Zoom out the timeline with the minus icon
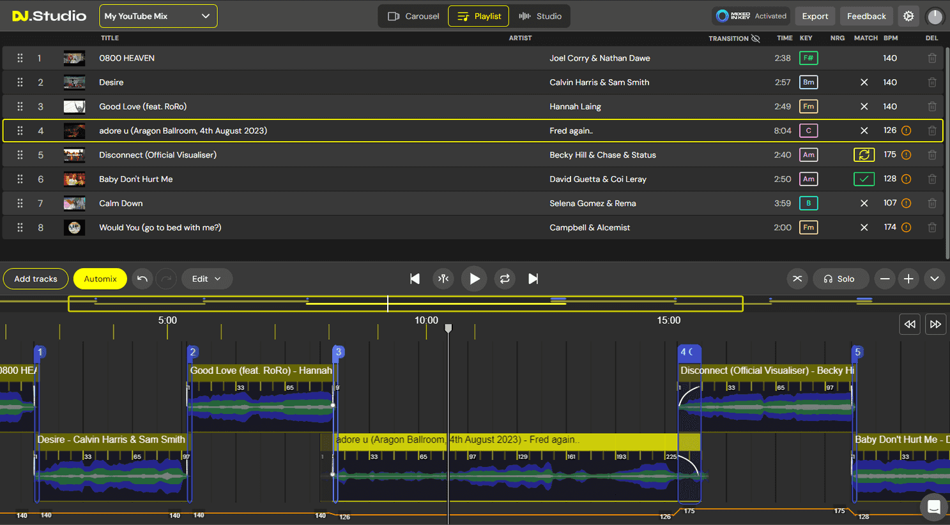Image resolution: width=950 pixels, height=525 pixels. pos(885,279)
